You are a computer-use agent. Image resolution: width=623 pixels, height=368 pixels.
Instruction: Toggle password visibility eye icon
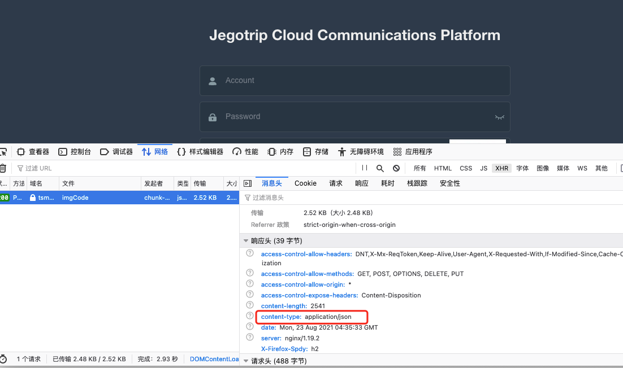point(499,117)
